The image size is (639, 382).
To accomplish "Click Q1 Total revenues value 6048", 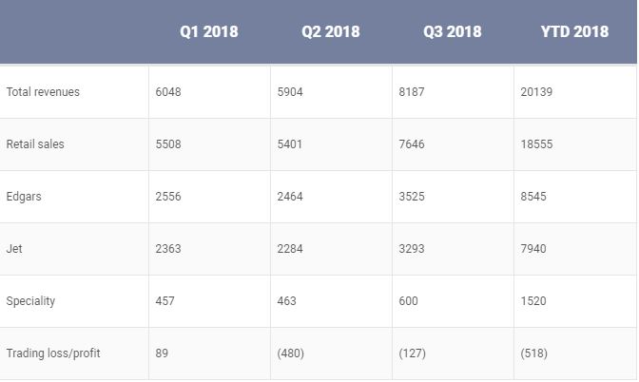I will (x=168, y=92).
